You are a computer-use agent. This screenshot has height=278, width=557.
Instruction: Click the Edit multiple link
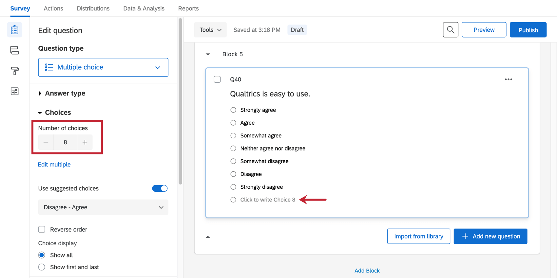[54, 165]
